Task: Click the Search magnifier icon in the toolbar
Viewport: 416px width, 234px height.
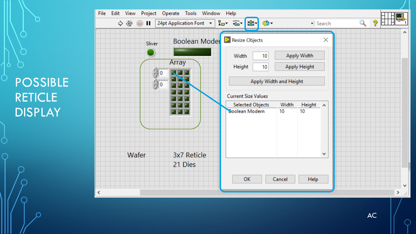Action: point(363,23)
